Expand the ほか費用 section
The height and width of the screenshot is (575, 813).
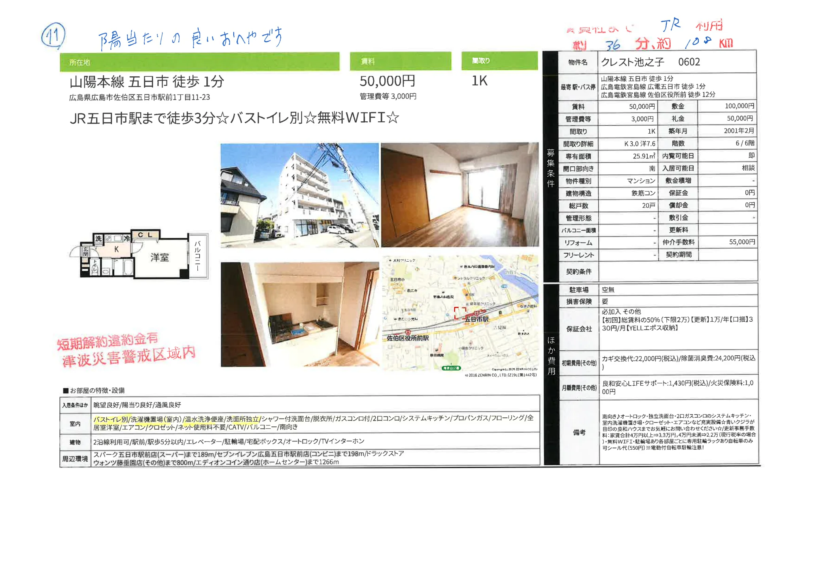click(552, 356)
